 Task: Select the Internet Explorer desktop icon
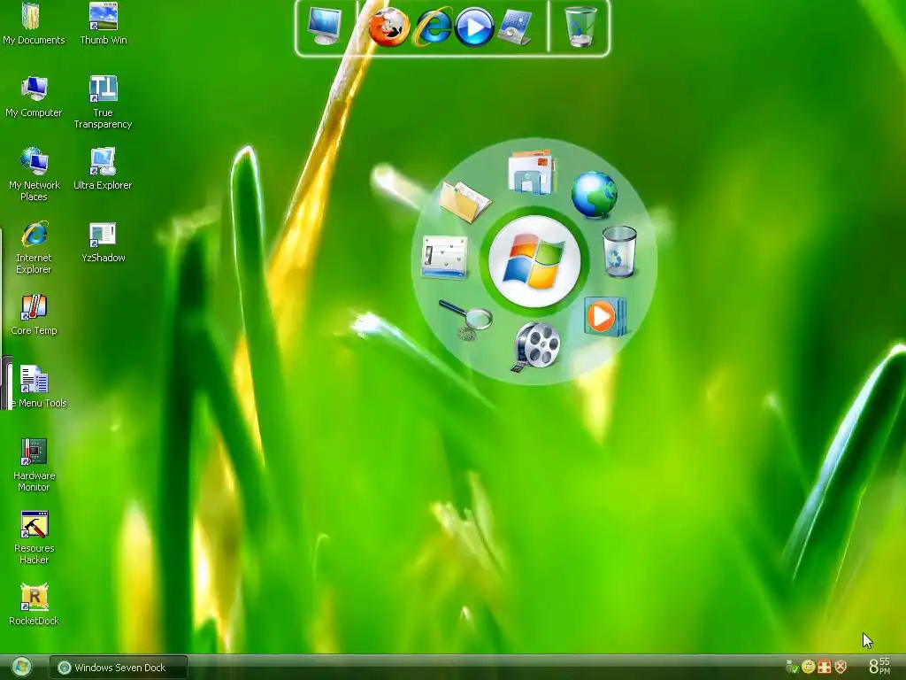tap(34, 248)
